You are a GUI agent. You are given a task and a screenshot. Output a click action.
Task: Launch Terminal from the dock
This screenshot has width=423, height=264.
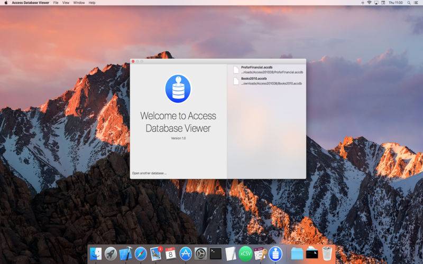[x=215, y=253]
